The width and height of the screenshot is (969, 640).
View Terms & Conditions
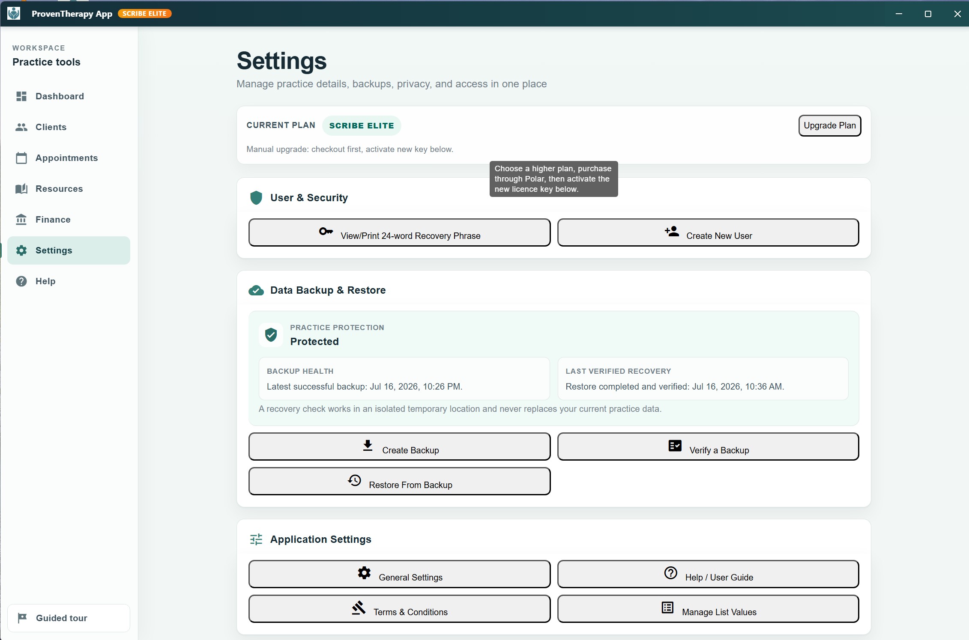pyautogui.click(x=399, y=609)
